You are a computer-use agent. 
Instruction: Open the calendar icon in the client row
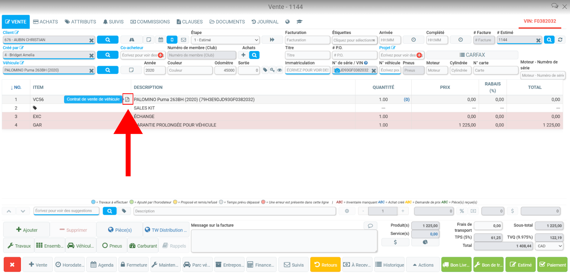(161, 40)
